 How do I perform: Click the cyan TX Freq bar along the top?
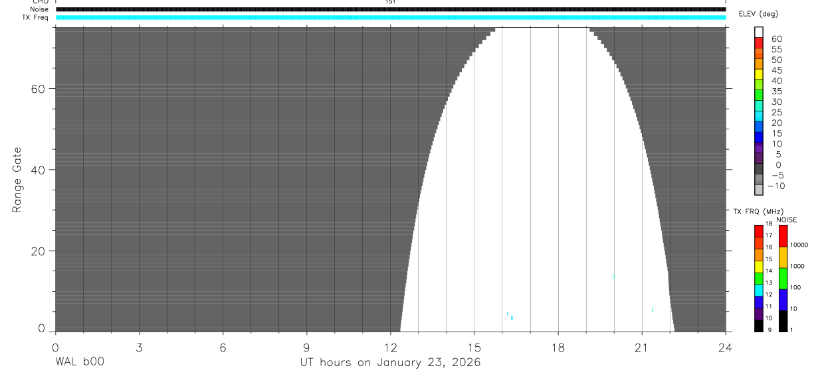(391, 17)
